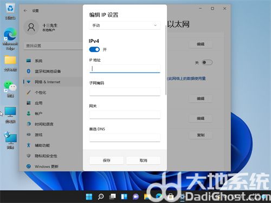
Task: Launch WeChat from desktop shortcut
Action: 10,89
